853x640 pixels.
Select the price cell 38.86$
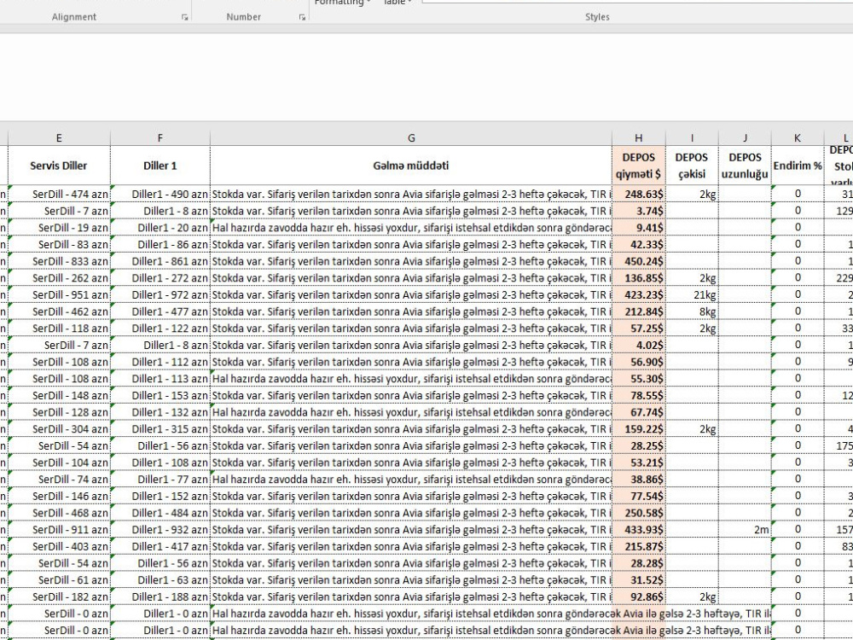[639, 479]
